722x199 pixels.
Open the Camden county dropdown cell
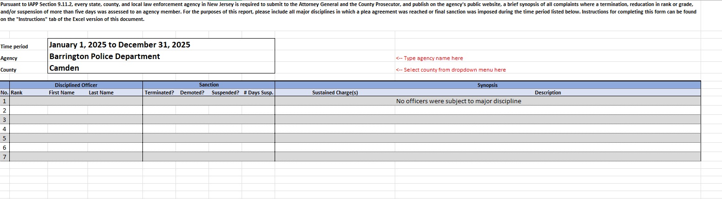point(64,68)
